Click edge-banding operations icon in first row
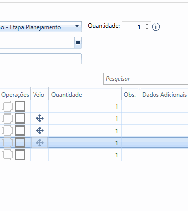Image resolution: width=188 pixels, height=211 pixels. pyautogui.click(x=7, y=106)
